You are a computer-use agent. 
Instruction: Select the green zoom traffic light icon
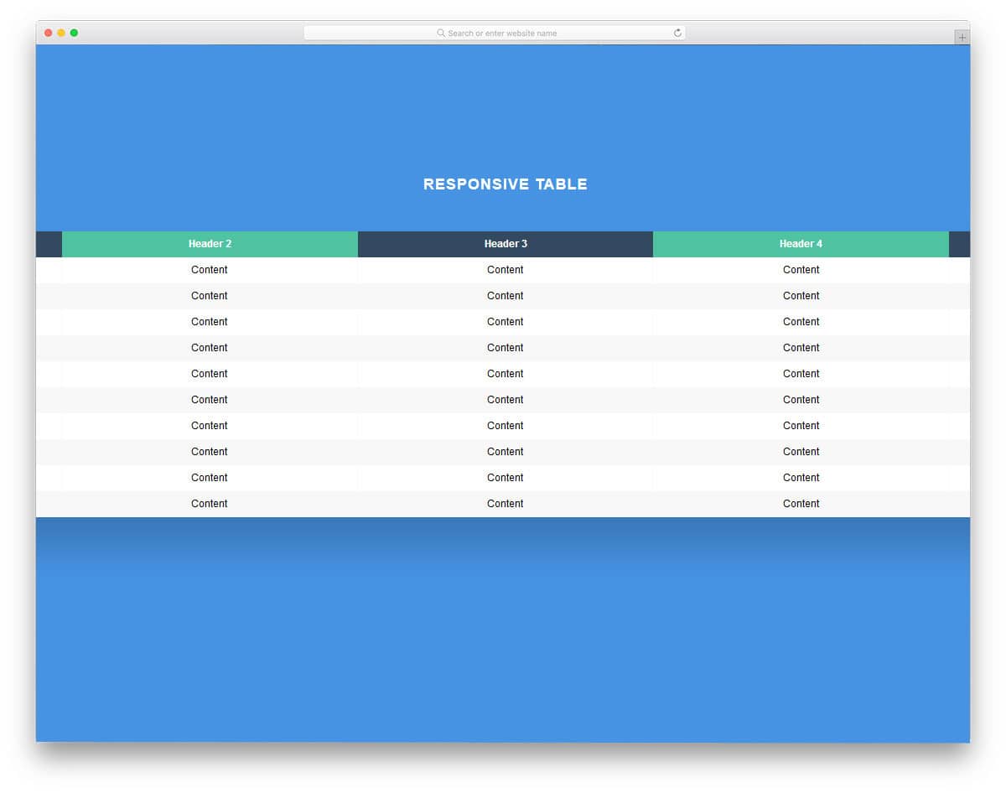click(x=75, y=32)
